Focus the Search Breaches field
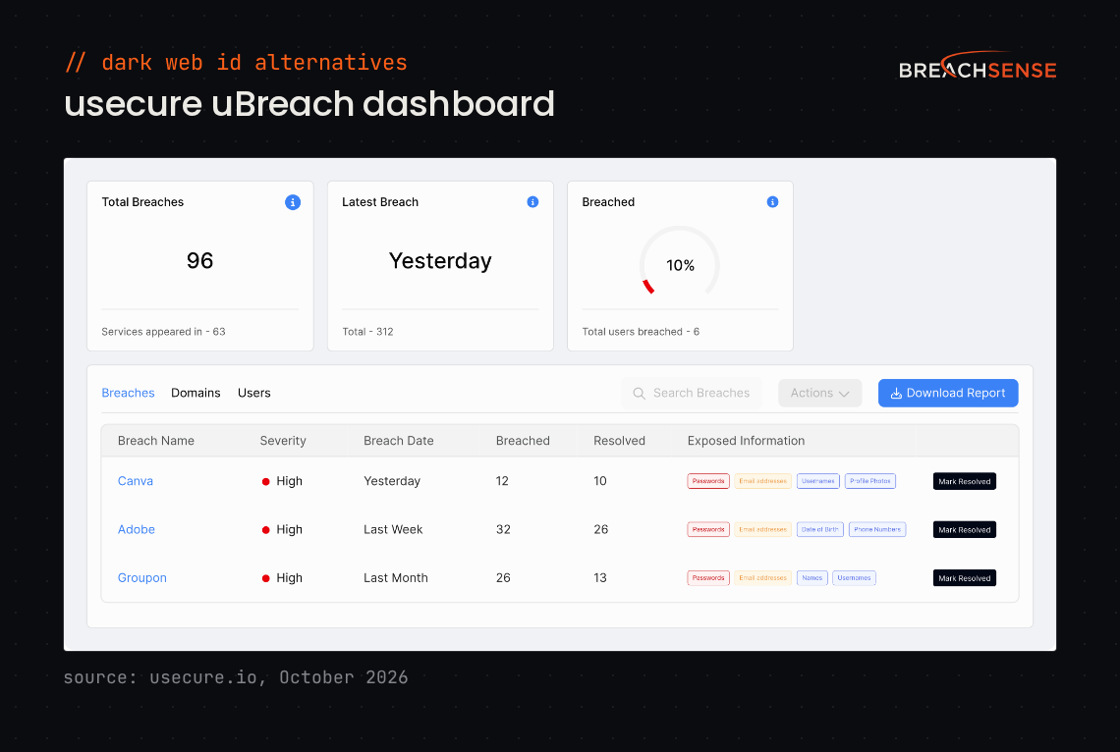Screen dimensions: 1120x752 [692, 393]
